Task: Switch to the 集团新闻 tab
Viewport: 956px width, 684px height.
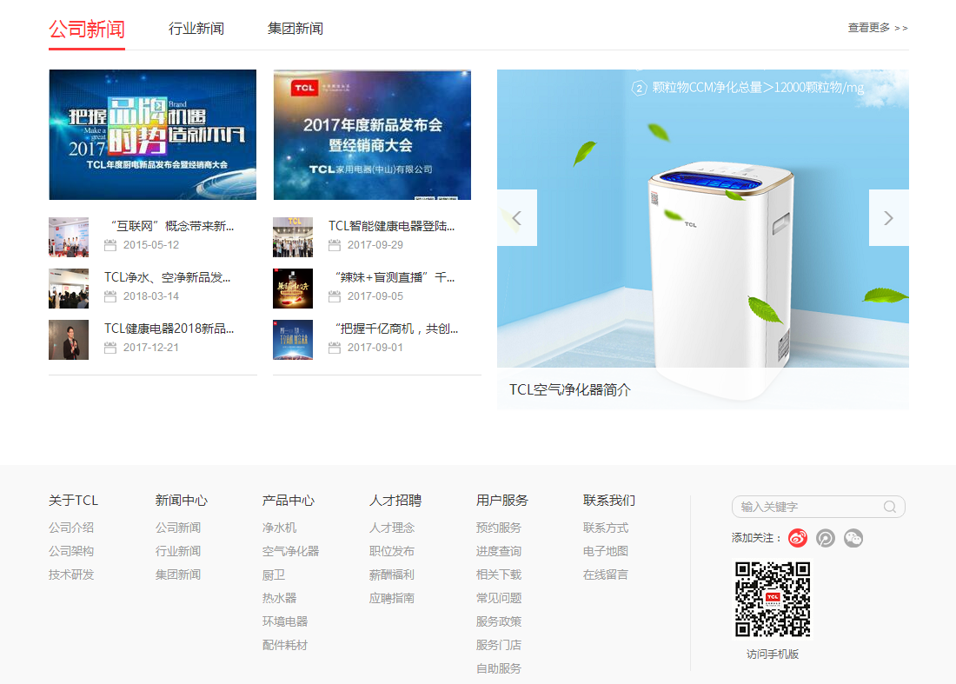Action: (295, 28)
